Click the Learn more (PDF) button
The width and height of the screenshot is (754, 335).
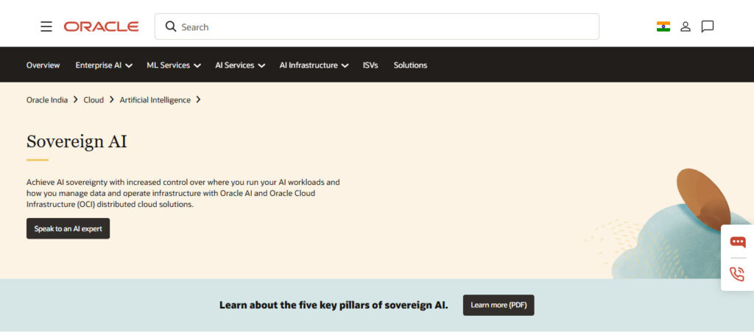498,305
